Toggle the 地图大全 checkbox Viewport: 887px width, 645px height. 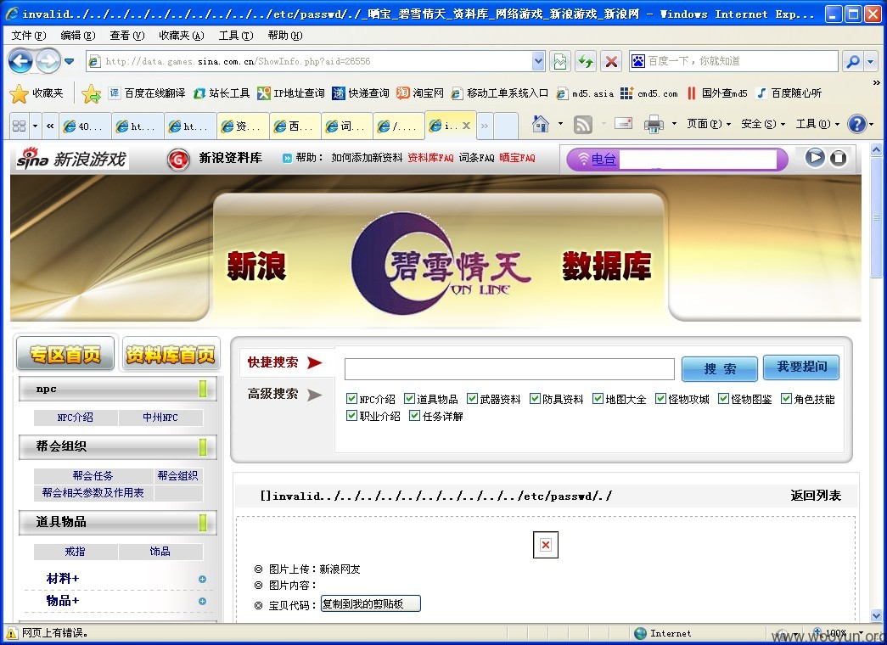tap(598, 399)
